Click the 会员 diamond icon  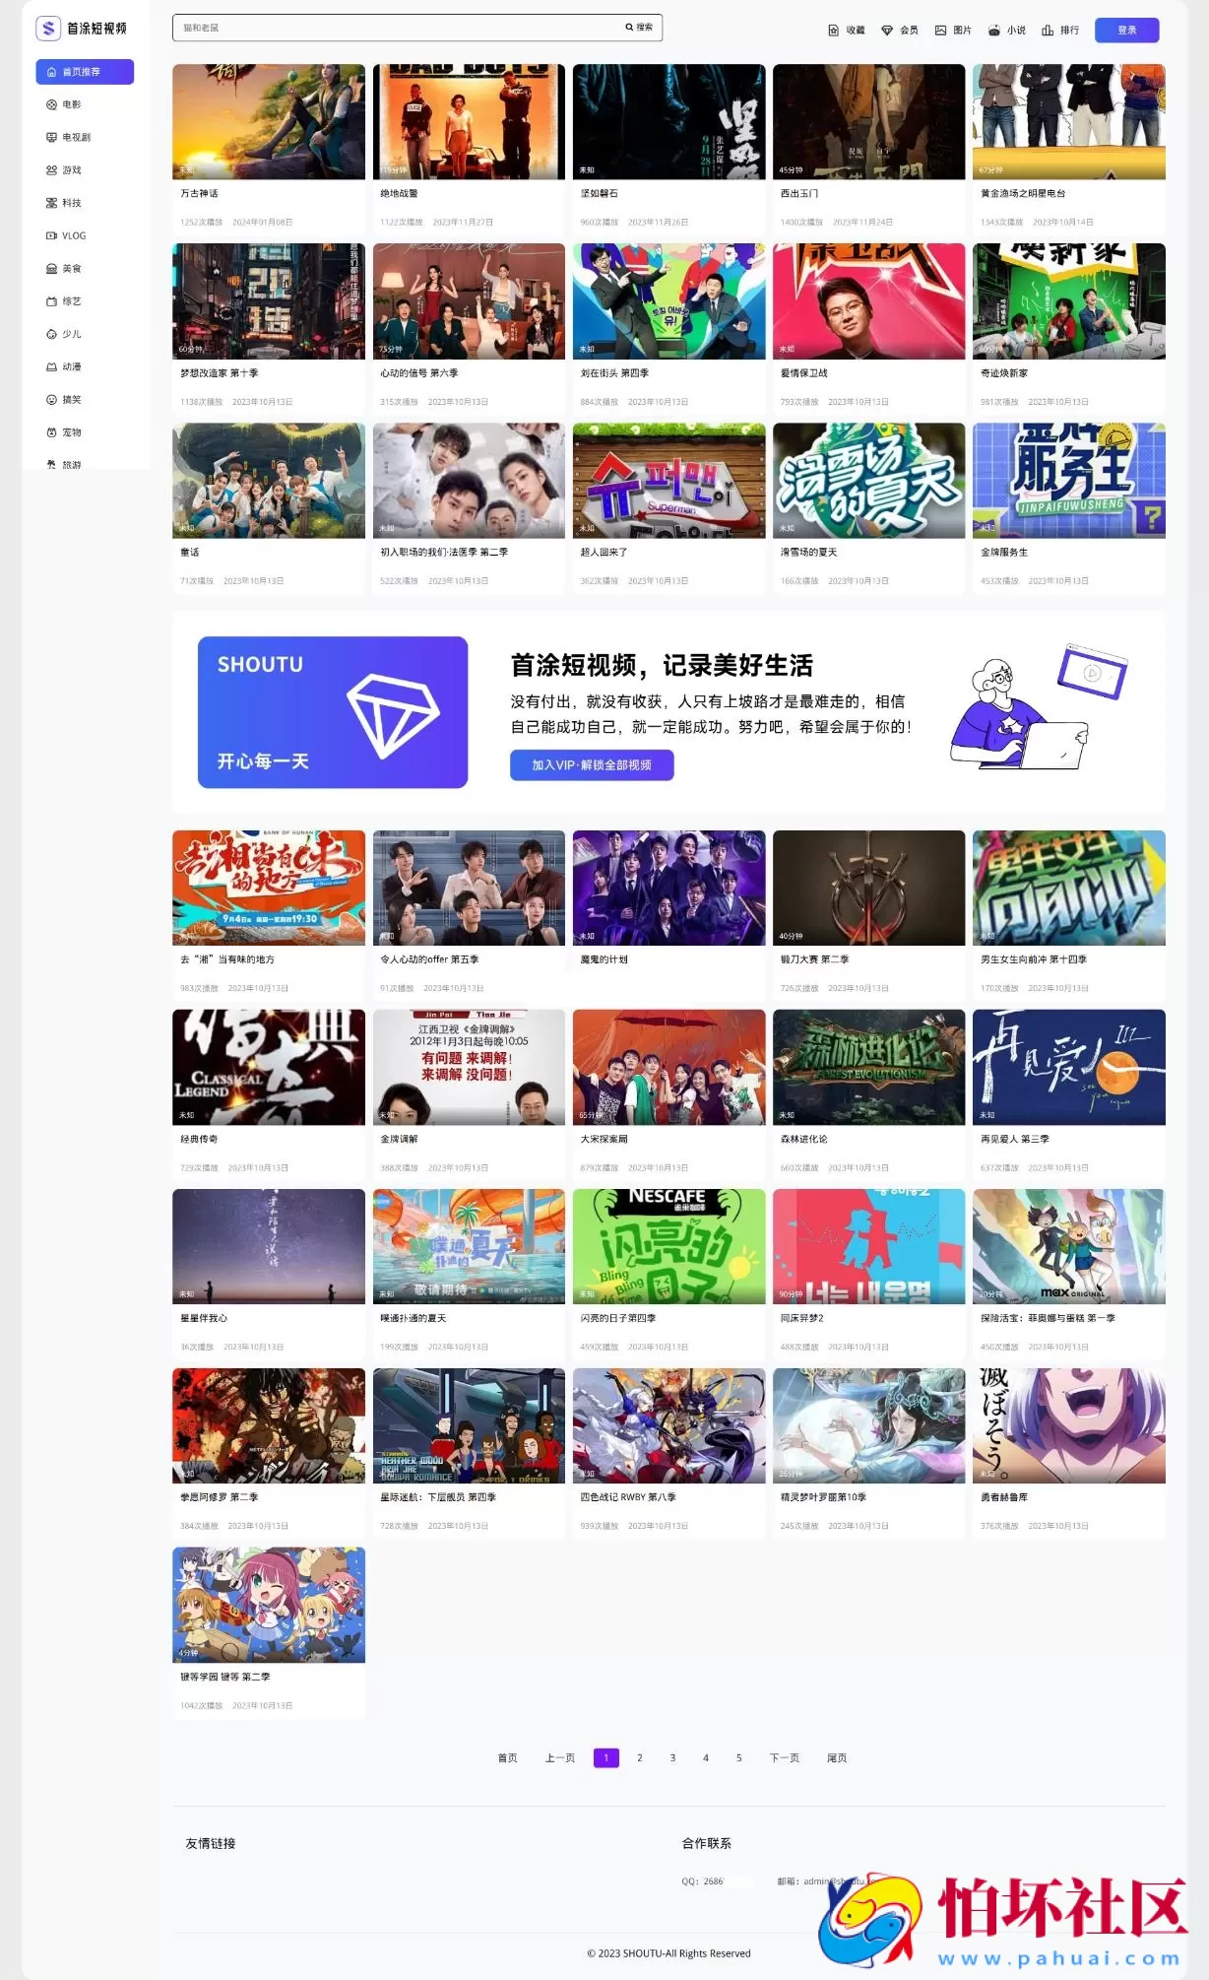pos(887,31)
